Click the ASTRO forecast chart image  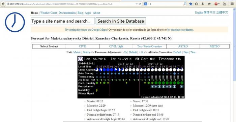pos(131,77)
